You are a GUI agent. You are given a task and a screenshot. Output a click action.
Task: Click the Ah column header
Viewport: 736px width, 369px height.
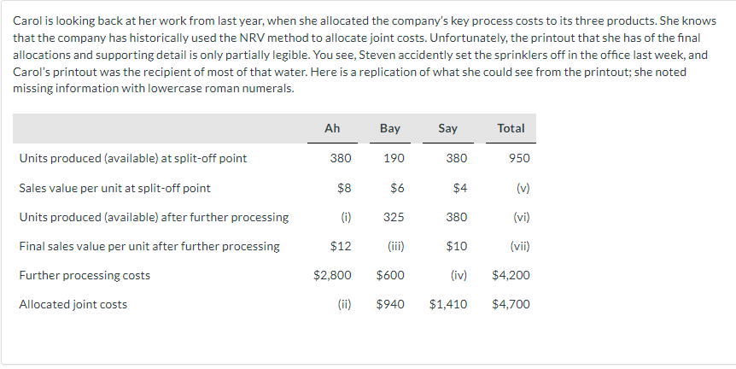(x=332, y=128)
